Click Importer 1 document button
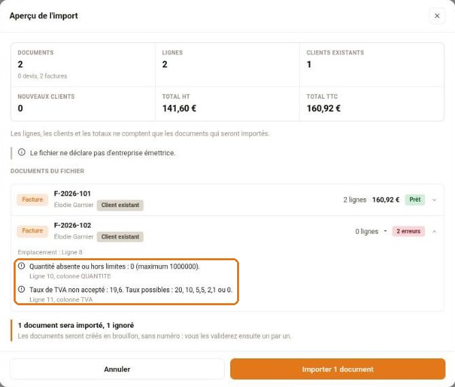 [x=337, y=369]
